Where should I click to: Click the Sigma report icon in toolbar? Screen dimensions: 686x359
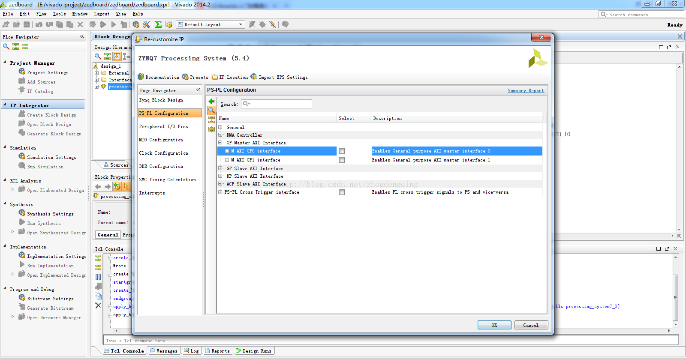[x=158, y=24]
